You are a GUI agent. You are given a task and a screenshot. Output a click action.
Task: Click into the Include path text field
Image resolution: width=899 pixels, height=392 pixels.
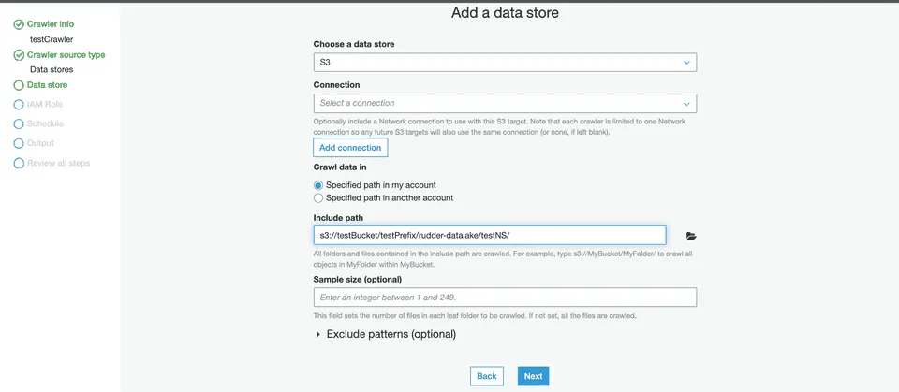489,236
